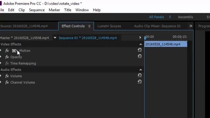Open the Edit menu

click(x=11, y=10)
